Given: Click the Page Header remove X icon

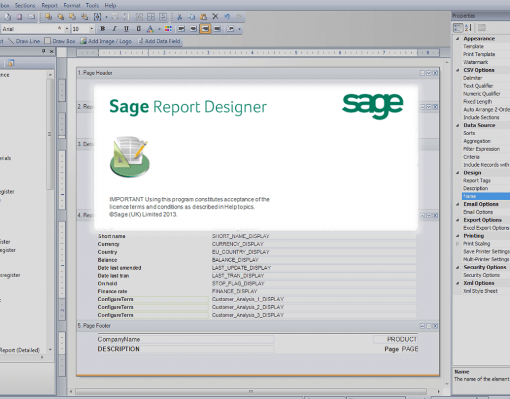Looking at the screenshot, I should pos(435,73).
